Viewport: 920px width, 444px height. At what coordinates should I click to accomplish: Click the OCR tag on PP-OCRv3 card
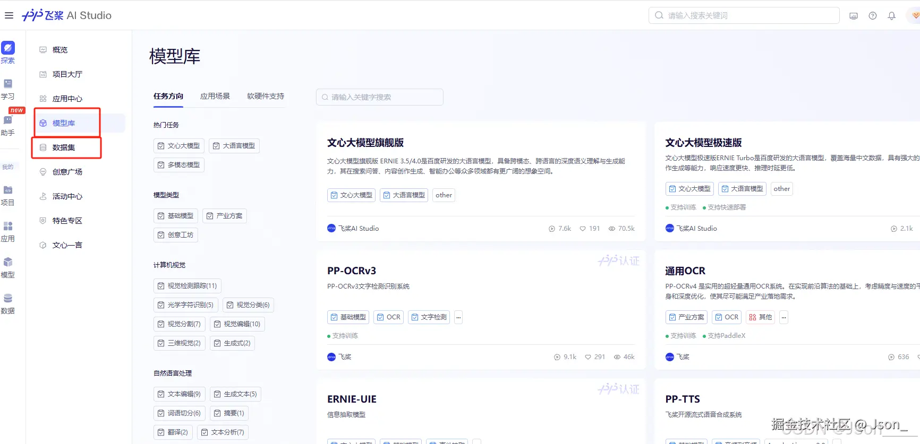point(389,317)
